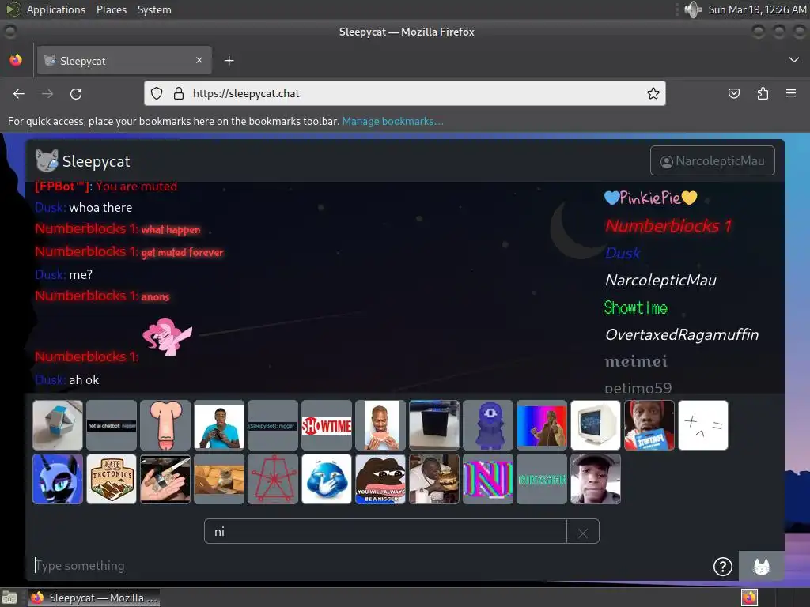Pick the hand holding object emoji
The height and width of the screenshot is (607, 810).
click(x=165, y=479)
